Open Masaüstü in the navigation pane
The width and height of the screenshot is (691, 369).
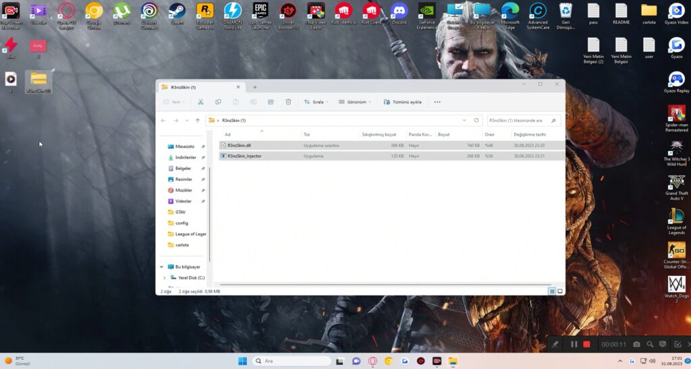(x=185, y=146)
